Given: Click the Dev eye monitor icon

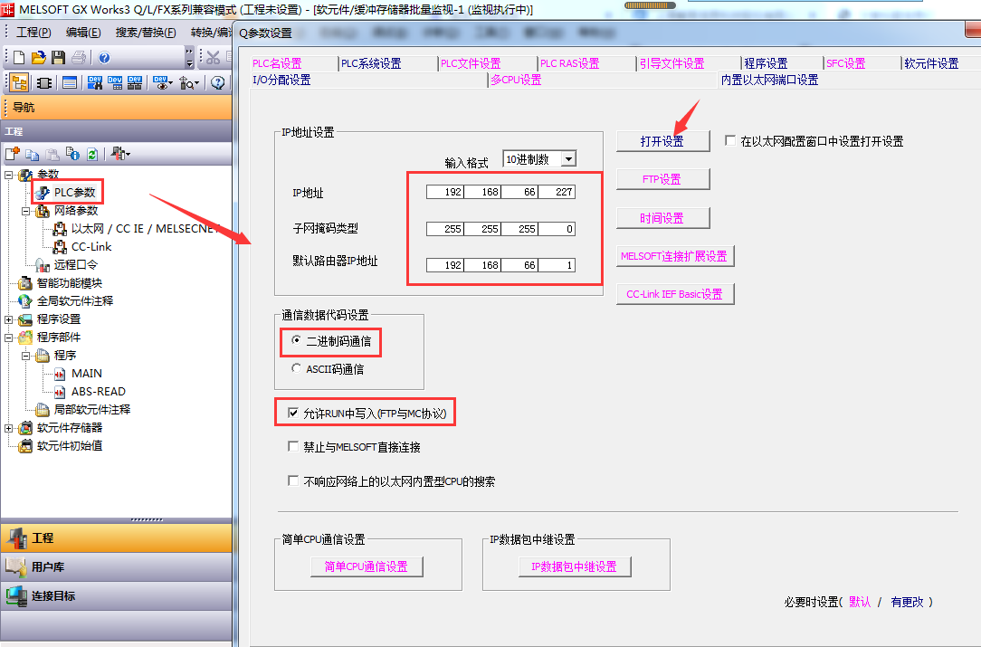Looking at the screenshot, I should point(160,82).
